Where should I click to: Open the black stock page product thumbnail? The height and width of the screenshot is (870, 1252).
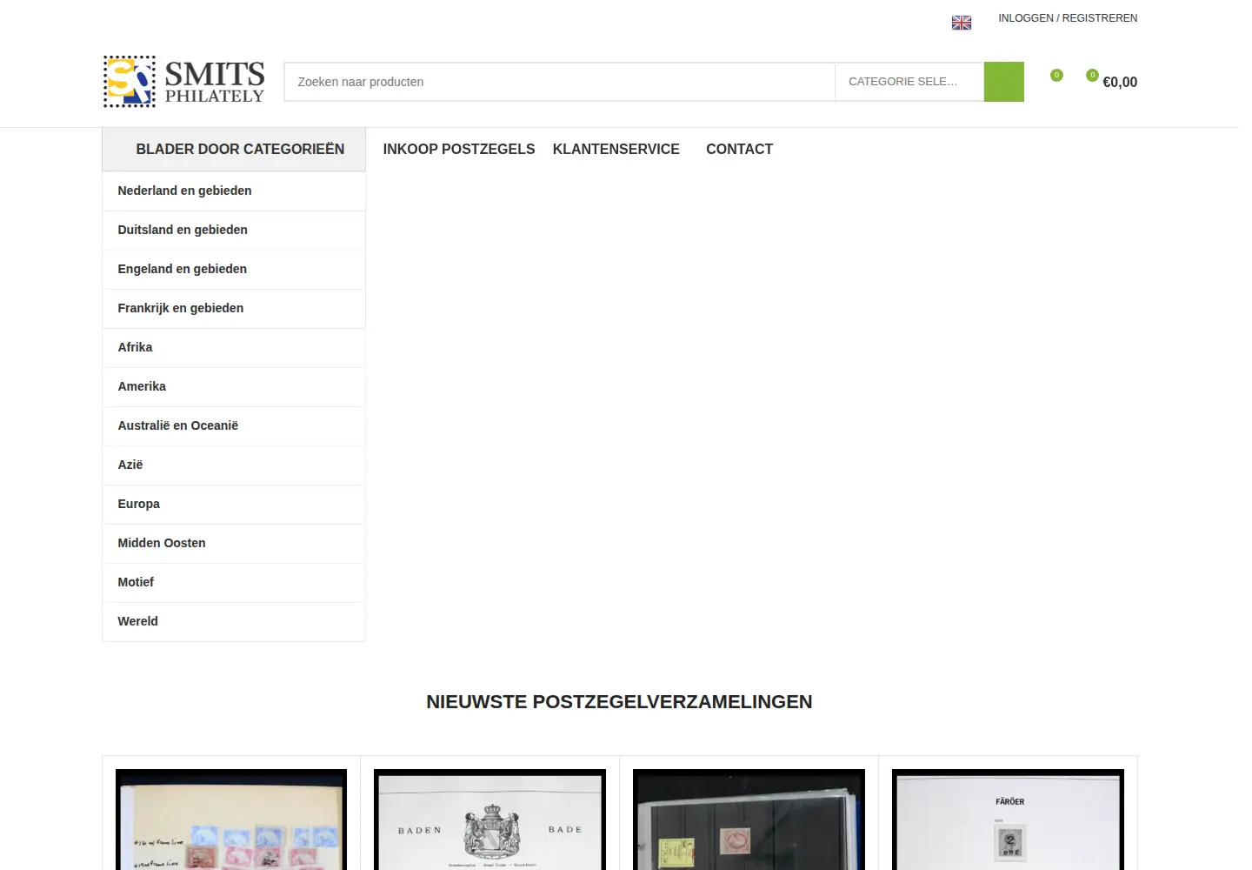tap(749, 820)
